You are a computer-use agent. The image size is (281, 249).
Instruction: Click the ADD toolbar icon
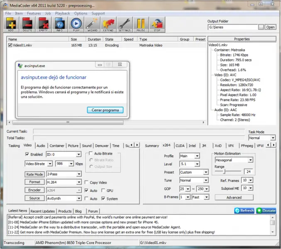[x=11, y=24]
